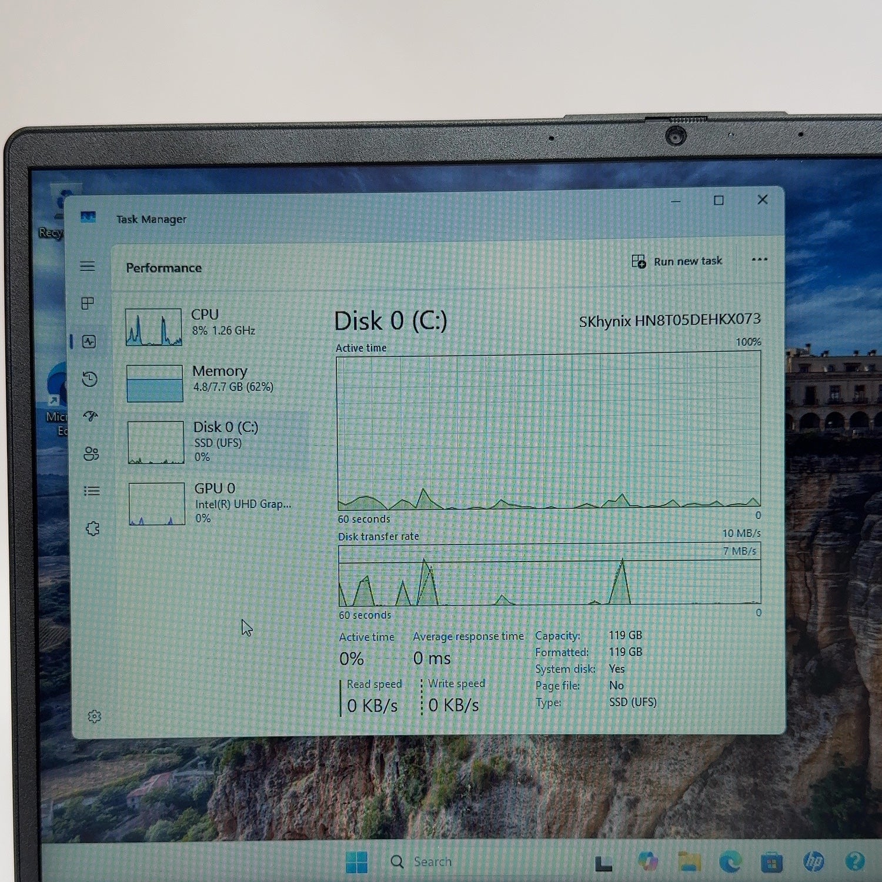Image resolution: width=882 pixels, height=882 pixels.
Task: Click the Active time 0% value
Action: 352,659
